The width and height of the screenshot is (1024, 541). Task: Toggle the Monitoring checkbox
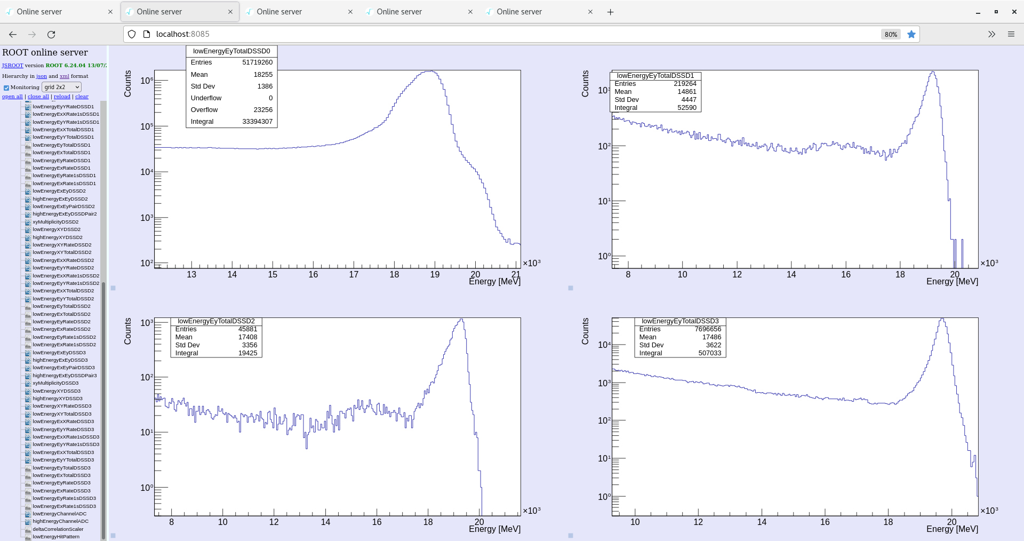[6, 87]
